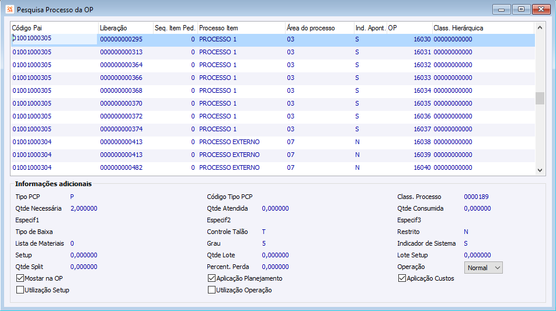
Task: Enable the Utilização Setup checkbox
Action: click(20, 290)
